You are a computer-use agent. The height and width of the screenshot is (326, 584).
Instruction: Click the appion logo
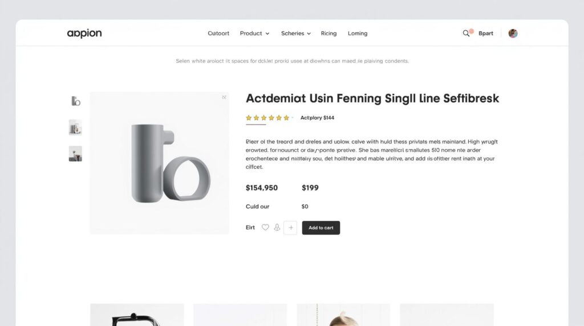[x=84, y=34]
